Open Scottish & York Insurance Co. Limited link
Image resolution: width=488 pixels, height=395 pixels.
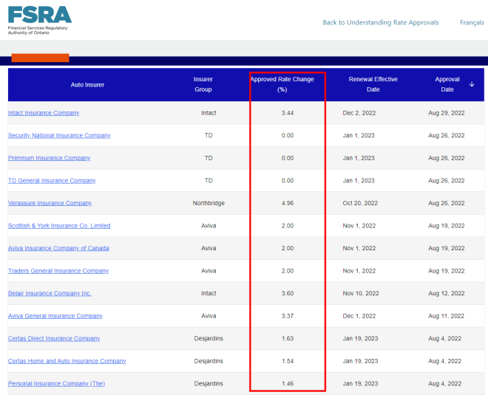(x=59, y=226)
